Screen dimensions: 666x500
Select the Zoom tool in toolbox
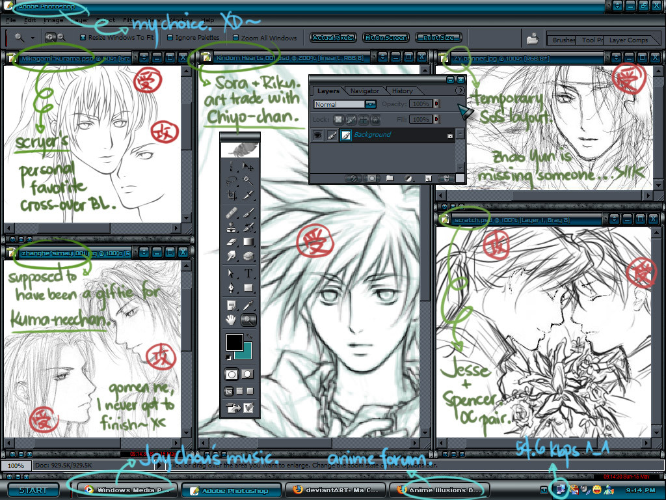[x=248, y=320]
